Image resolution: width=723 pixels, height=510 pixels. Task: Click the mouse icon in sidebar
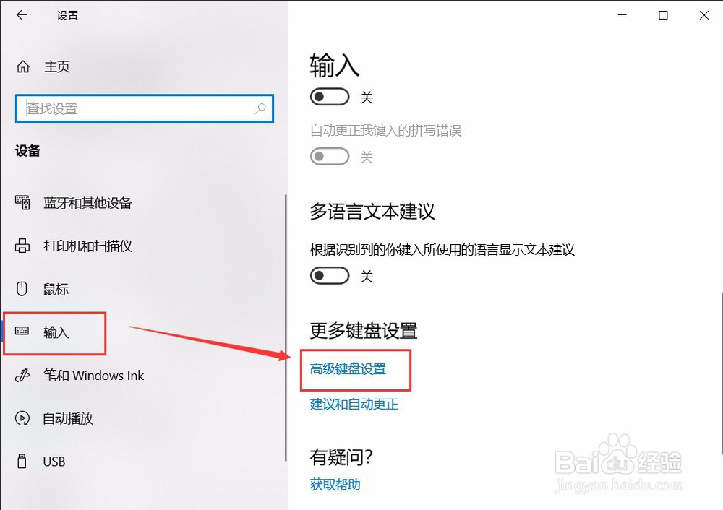coord(22,289)
